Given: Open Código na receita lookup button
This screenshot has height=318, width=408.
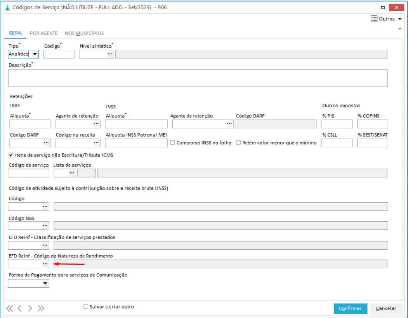Looking at the screenshot, I should click(97, 143).
